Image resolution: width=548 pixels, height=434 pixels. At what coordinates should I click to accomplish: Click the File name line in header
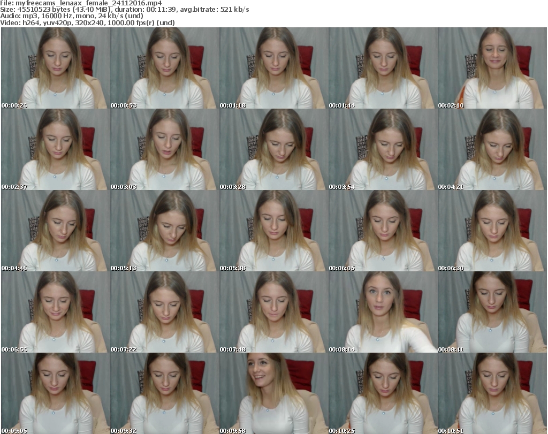[x=81, y=3]
